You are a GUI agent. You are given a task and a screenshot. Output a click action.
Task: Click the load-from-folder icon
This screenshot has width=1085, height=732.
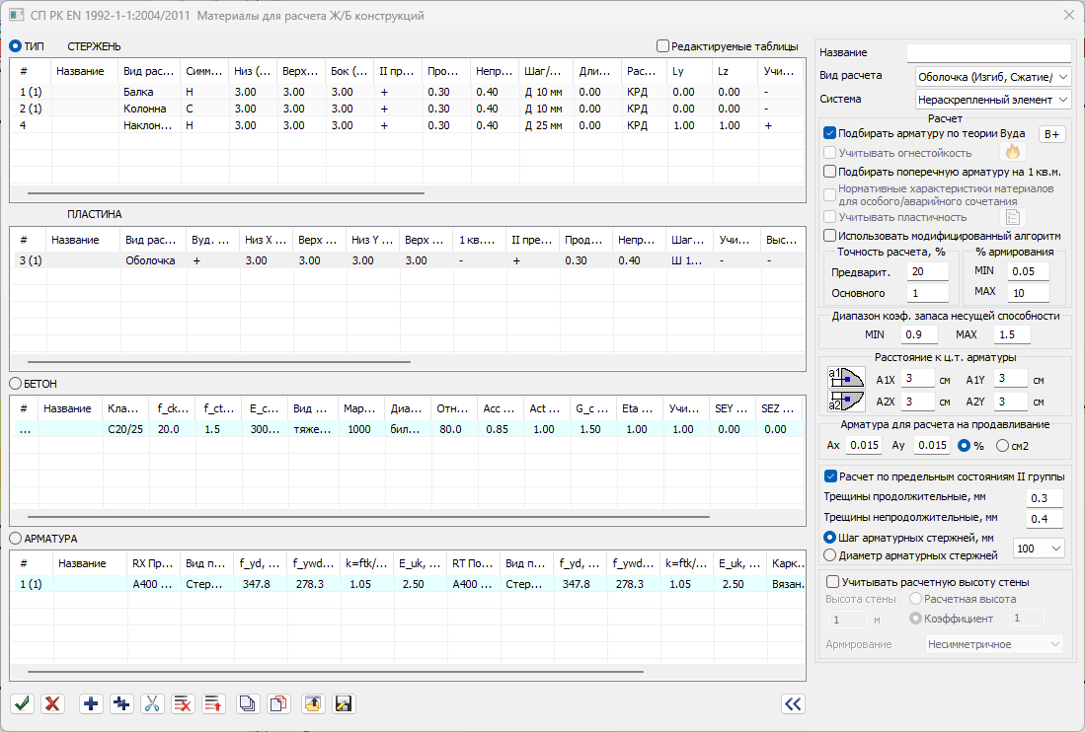pos(312,703)
